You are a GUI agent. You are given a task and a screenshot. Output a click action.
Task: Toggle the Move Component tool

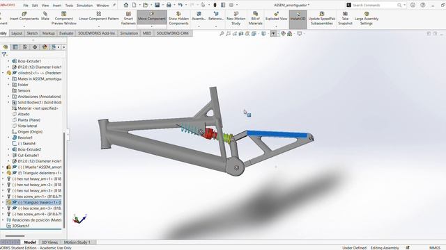coord(152,17)
